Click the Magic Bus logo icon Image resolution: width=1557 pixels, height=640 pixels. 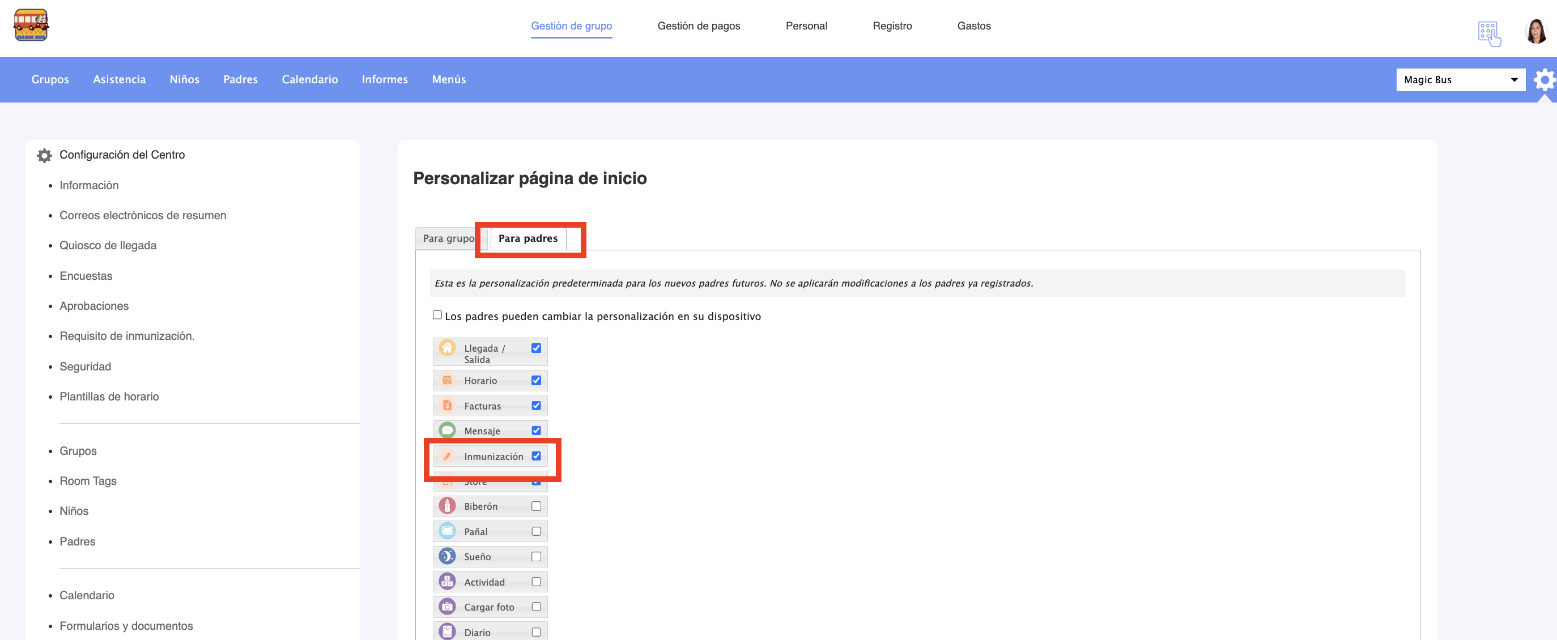pos(31,25)
